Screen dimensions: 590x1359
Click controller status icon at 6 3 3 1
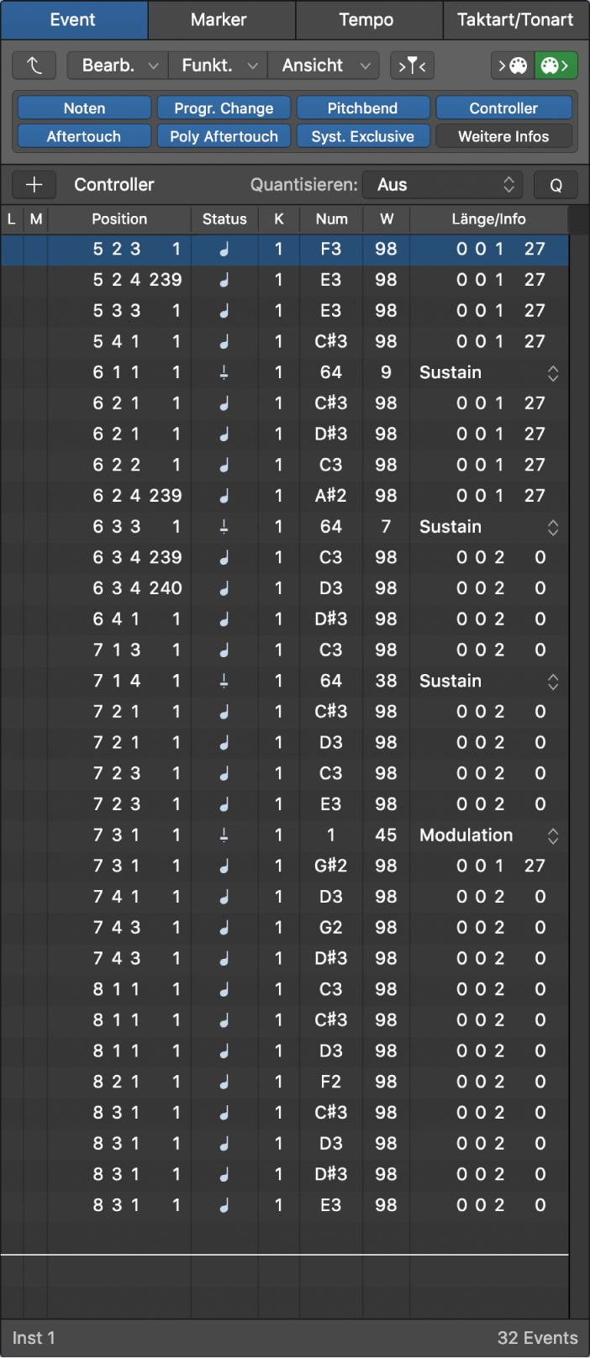coord(224,527)
